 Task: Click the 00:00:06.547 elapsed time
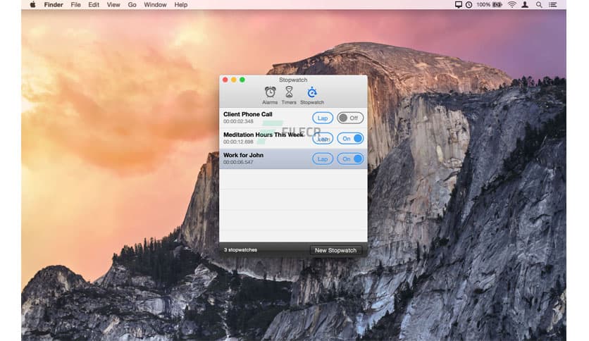tap(238, 162)
